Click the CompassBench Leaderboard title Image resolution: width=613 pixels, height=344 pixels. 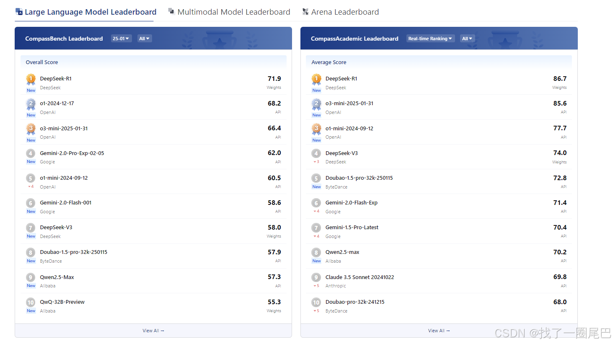point(64,39)
